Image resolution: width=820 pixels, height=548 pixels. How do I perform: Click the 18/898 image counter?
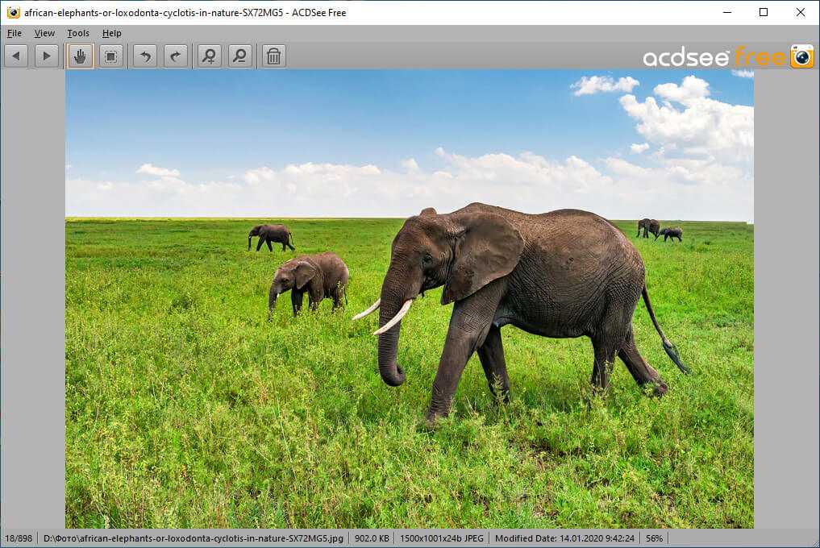click(x=18, y=538)
